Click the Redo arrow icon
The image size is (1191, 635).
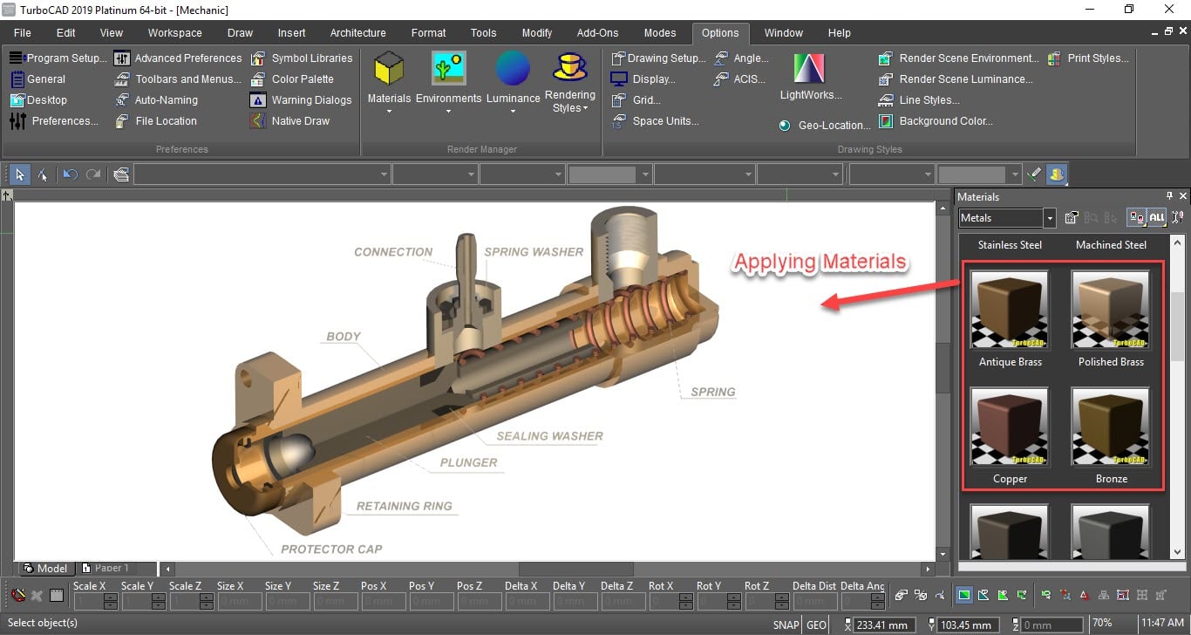pyautogui.click(x=93, y=174)
